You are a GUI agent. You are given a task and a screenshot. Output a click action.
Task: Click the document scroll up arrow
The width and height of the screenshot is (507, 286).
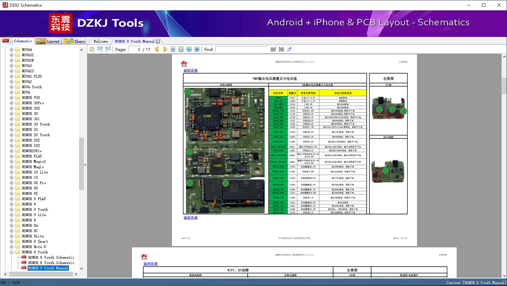tap(504, 57)
